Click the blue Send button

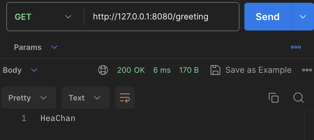pyautogui.click(x=268, y=17)
